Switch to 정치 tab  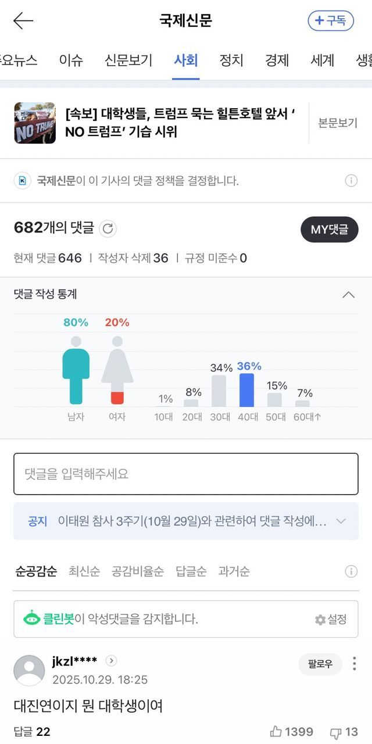pos(231,60)
